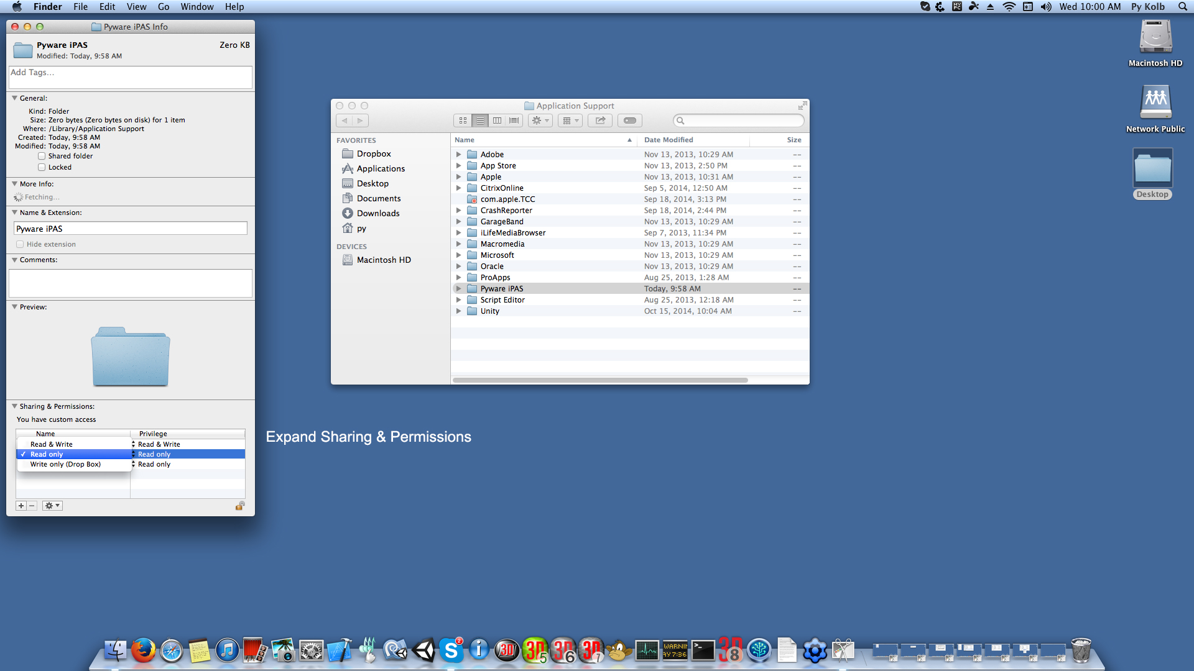Click the Firefox icon in the dock

[141, 650]
